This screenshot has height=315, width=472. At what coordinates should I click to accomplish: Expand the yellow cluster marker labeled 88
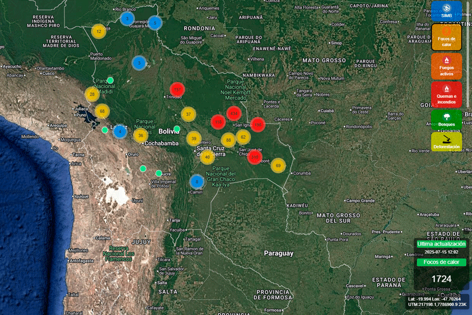point(229,140)
